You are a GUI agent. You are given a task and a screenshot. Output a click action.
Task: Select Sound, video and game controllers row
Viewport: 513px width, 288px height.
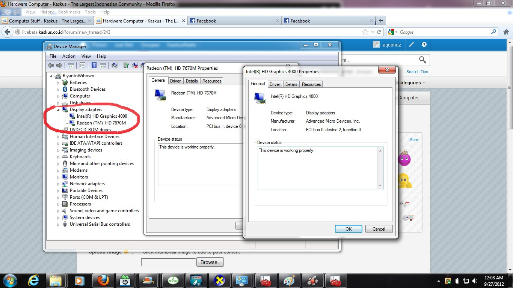coord(104,211)
